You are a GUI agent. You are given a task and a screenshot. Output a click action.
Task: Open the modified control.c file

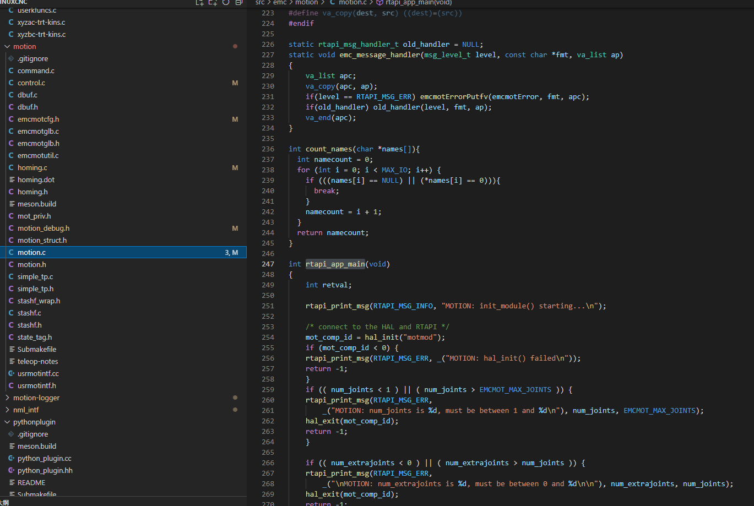tap(123, 83)
